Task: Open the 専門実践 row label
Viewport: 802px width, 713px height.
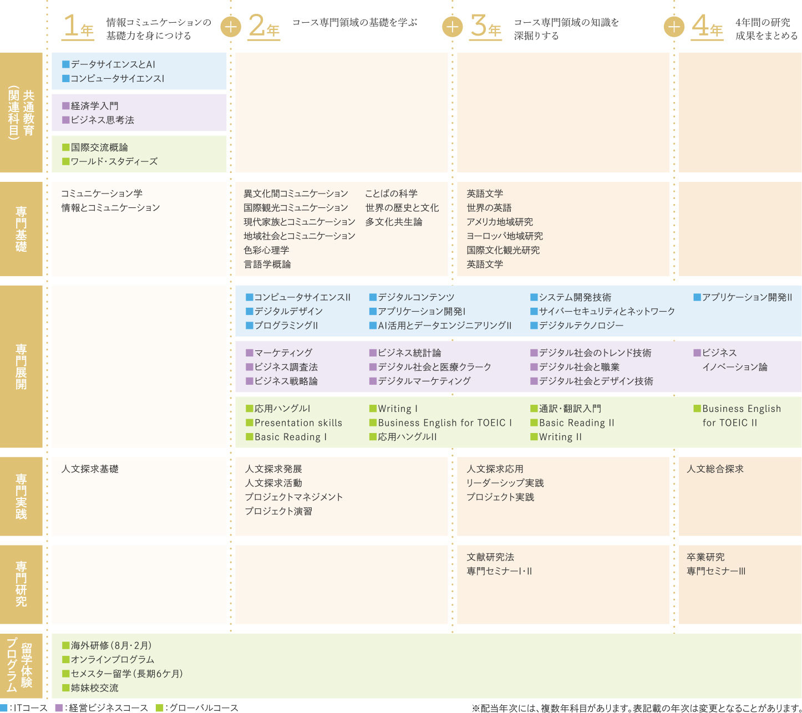Action: 21,496
